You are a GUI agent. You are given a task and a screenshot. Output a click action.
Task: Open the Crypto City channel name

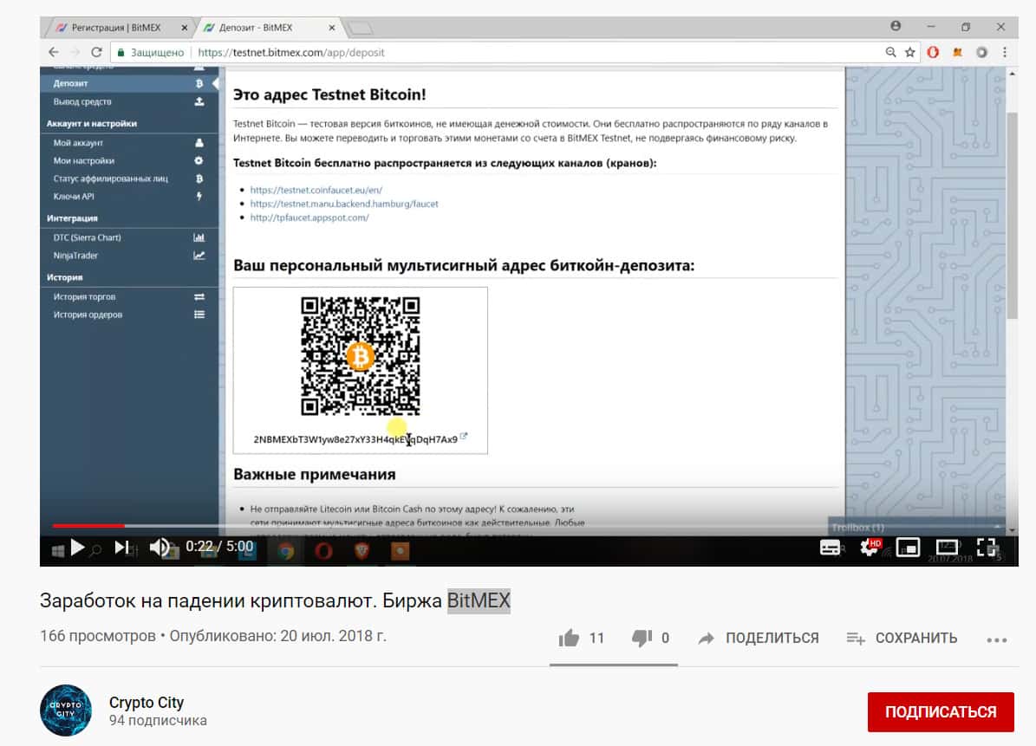(147, 703)
